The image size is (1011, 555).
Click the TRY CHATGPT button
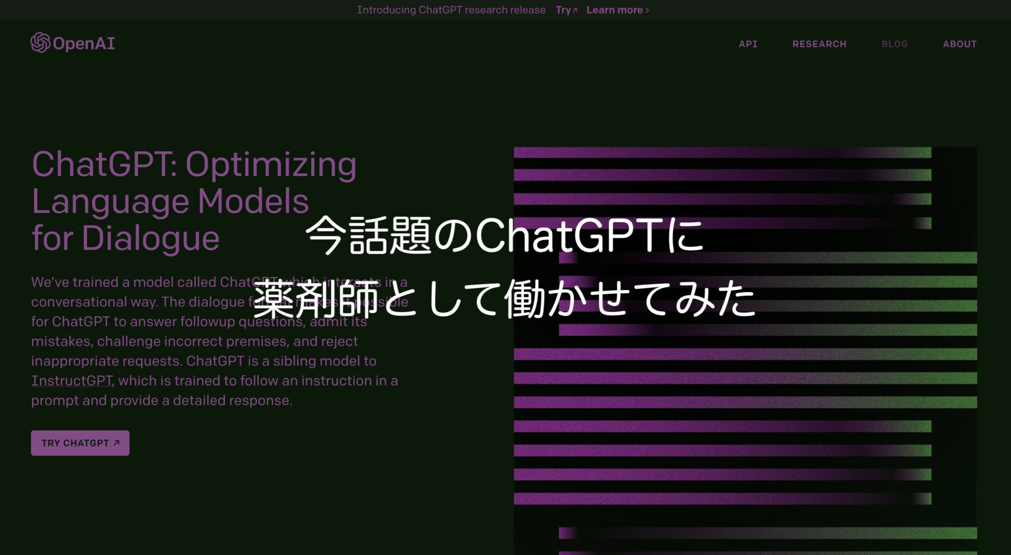80,443
